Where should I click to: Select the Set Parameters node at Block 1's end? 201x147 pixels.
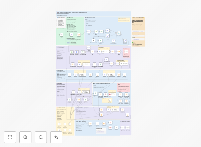click(125, 41)
